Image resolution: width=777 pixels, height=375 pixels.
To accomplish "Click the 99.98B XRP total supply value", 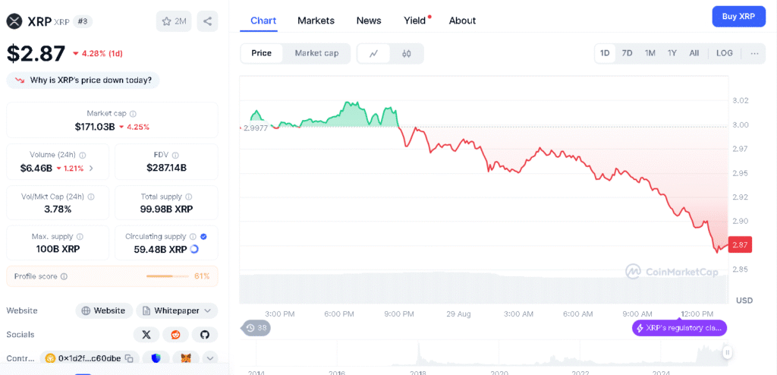I will 166,210.
